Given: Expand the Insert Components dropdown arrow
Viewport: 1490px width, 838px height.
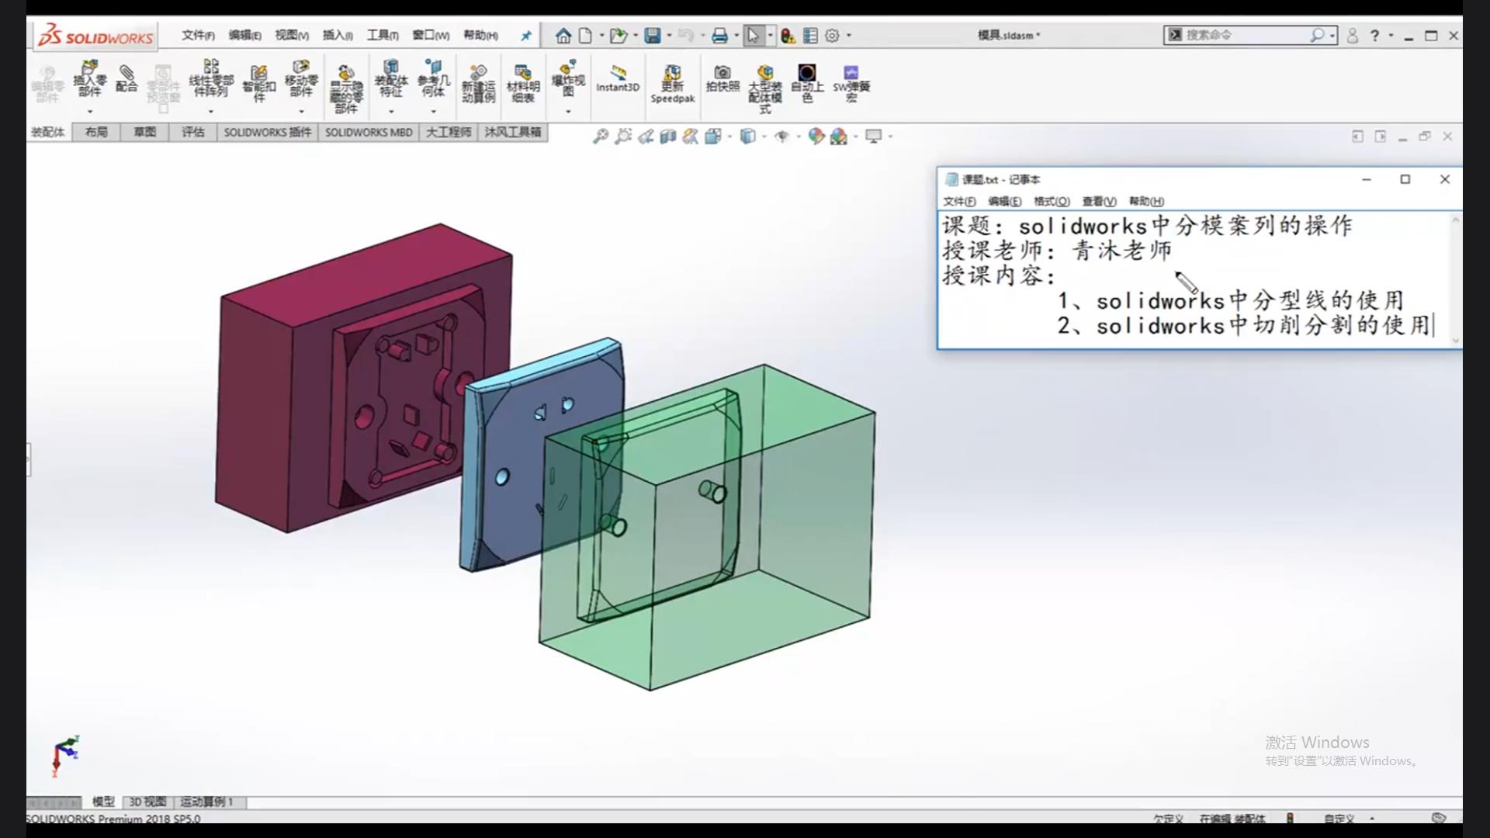Looking at the screenshot, I should click(x=90, y=111).
